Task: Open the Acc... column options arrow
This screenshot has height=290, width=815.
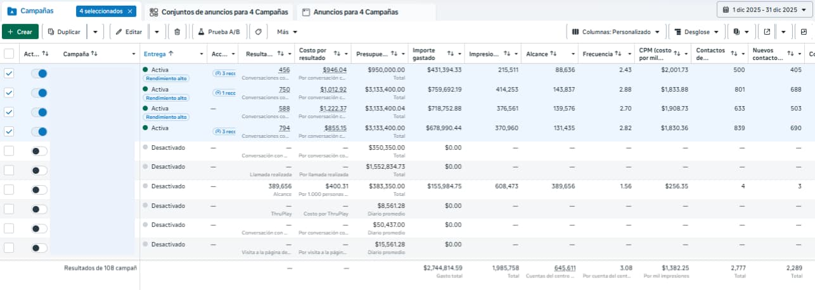Action: coord(233,54)
